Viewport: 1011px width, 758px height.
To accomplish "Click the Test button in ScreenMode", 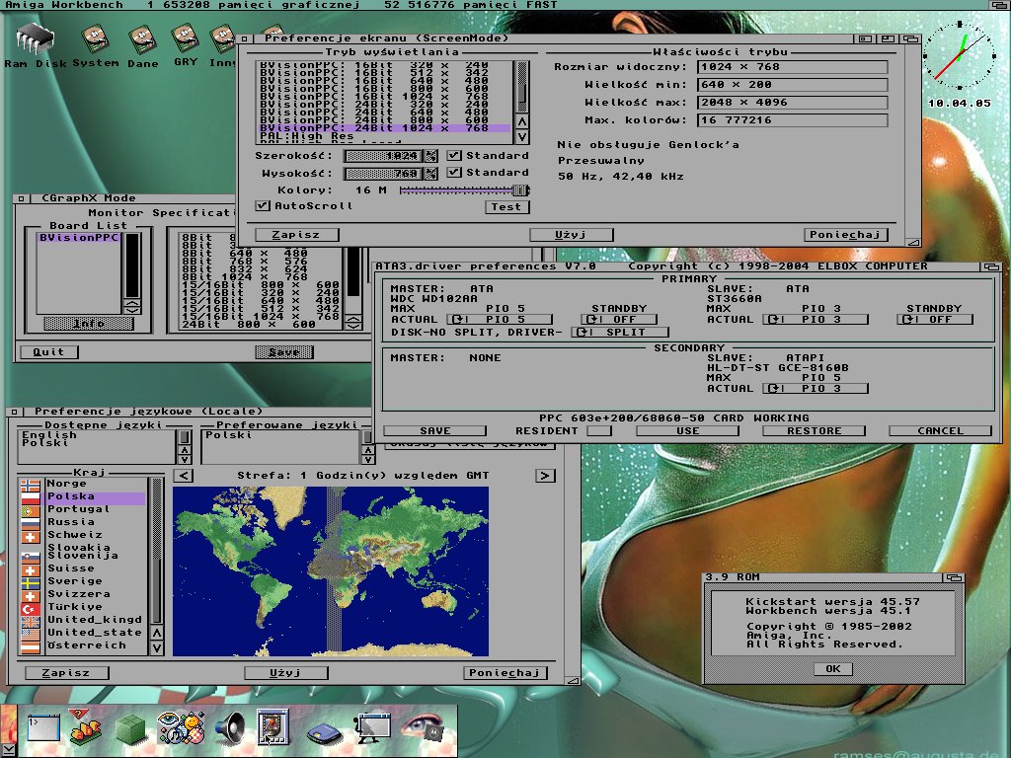I will click(x=506, y=207).
